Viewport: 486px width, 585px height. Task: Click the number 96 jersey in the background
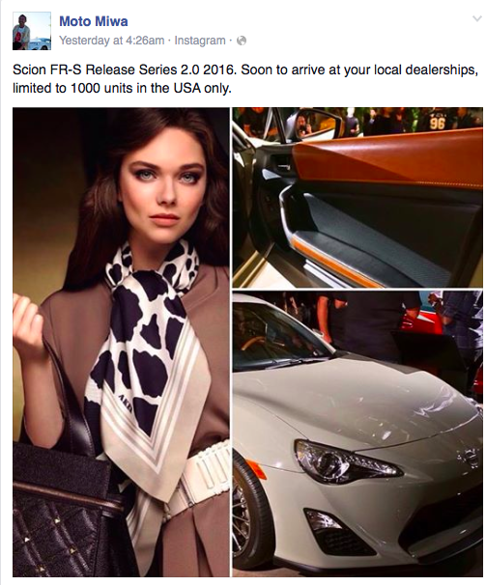(437, 121)
